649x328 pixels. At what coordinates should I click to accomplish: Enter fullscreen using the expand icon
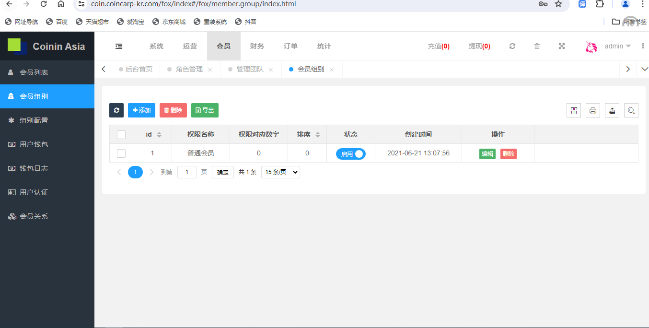(x=562, y=46)
